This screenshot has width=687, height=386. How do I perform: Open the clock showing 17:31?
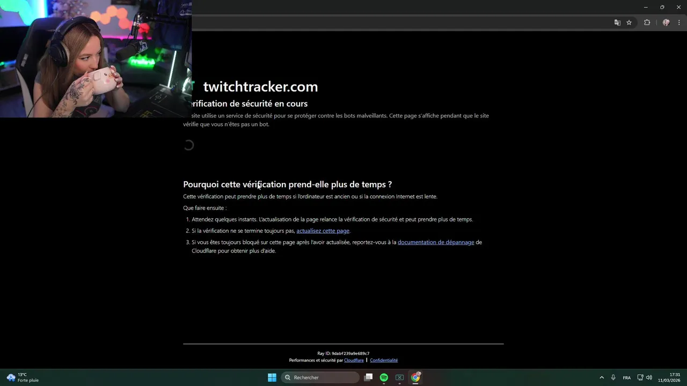[669, 377]
